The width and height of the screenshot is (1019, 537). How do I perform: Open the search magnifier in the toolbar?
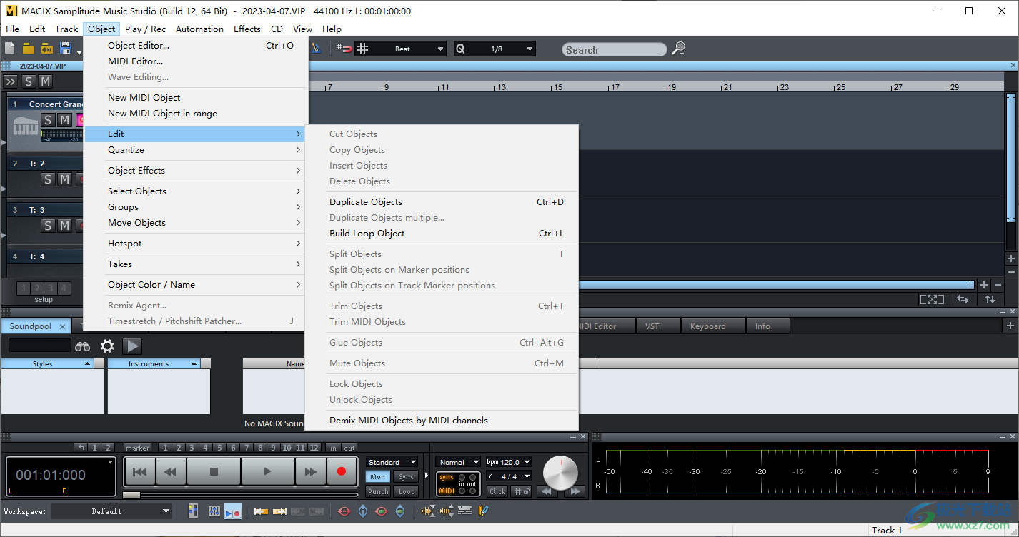pos(677,49)
